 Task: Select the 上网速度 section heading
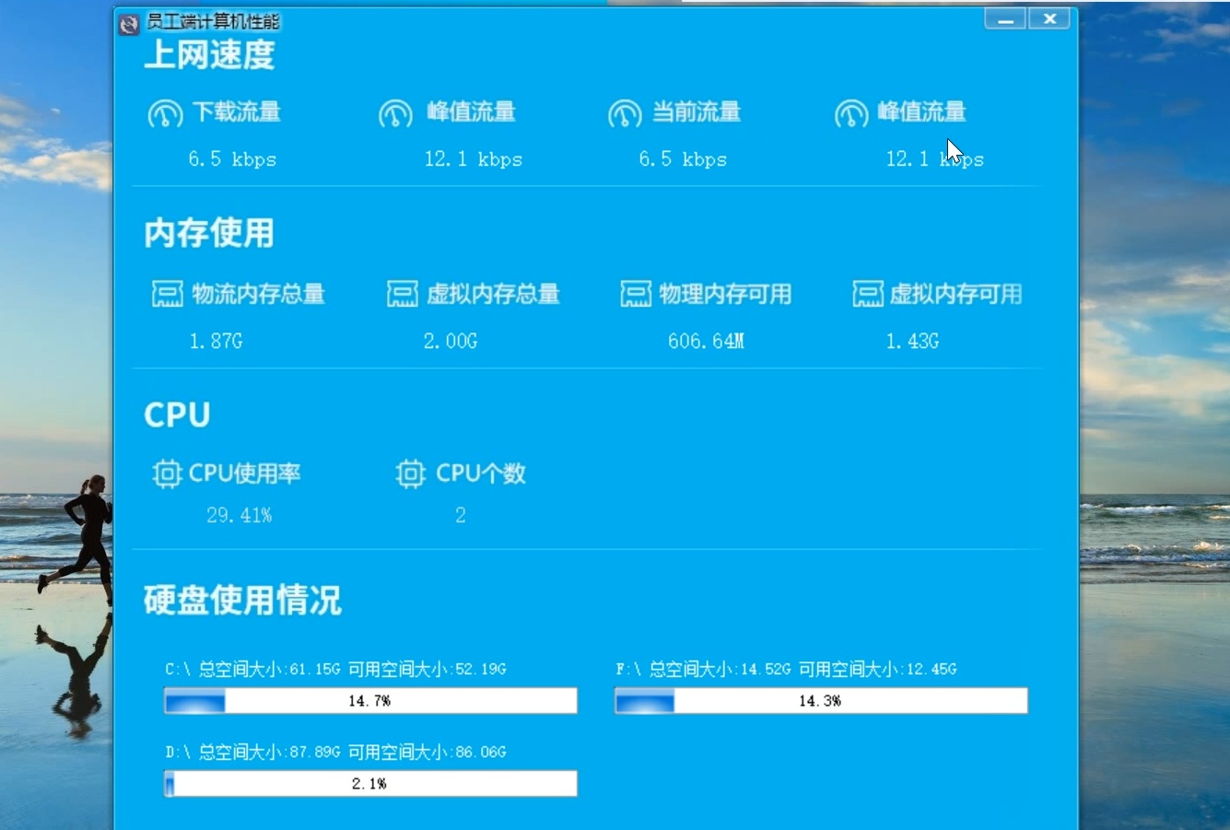210,55
